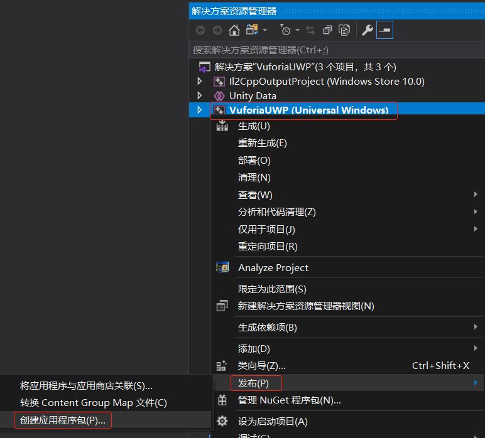Screen dimensions: 485x438
Task: Expand the Unity Data tree node
Action: [x=200, y=95]
